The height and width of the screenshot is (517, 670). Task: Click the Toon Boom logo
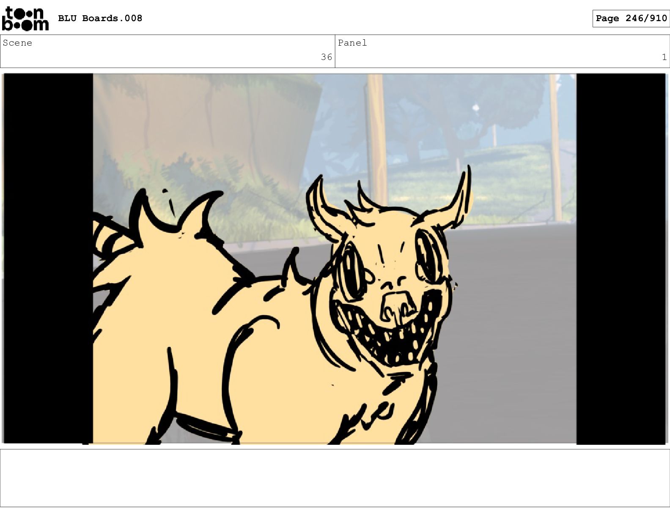pyautogui.click(x=25, y=19)
